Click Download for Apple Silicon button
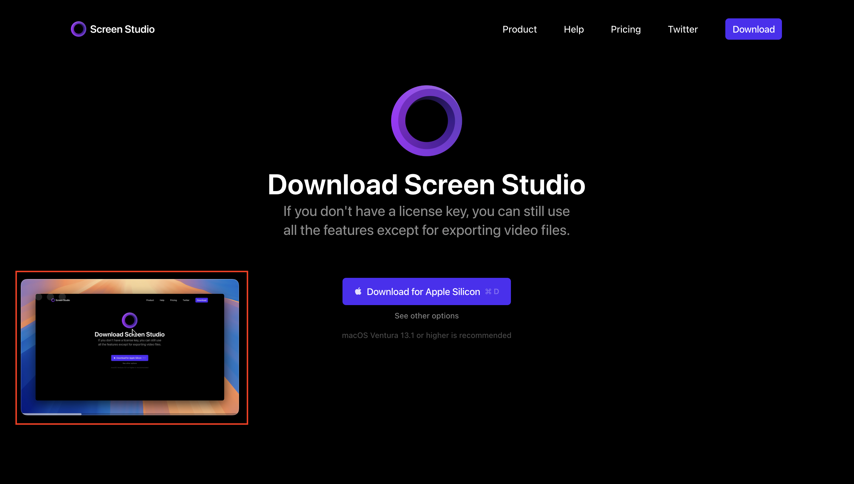 426,291
